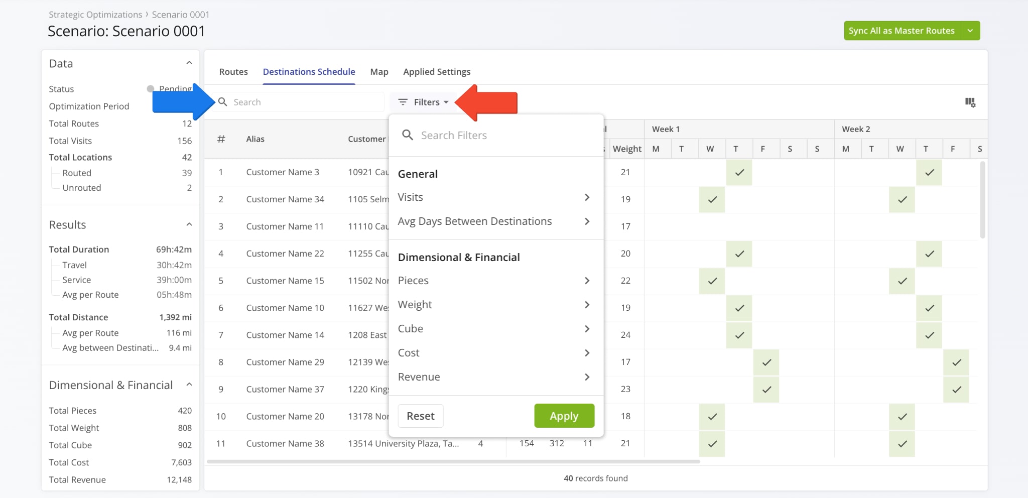Collapse the Data panel chevron
This screenshot has width=1028, height=498.
point(189,63)
